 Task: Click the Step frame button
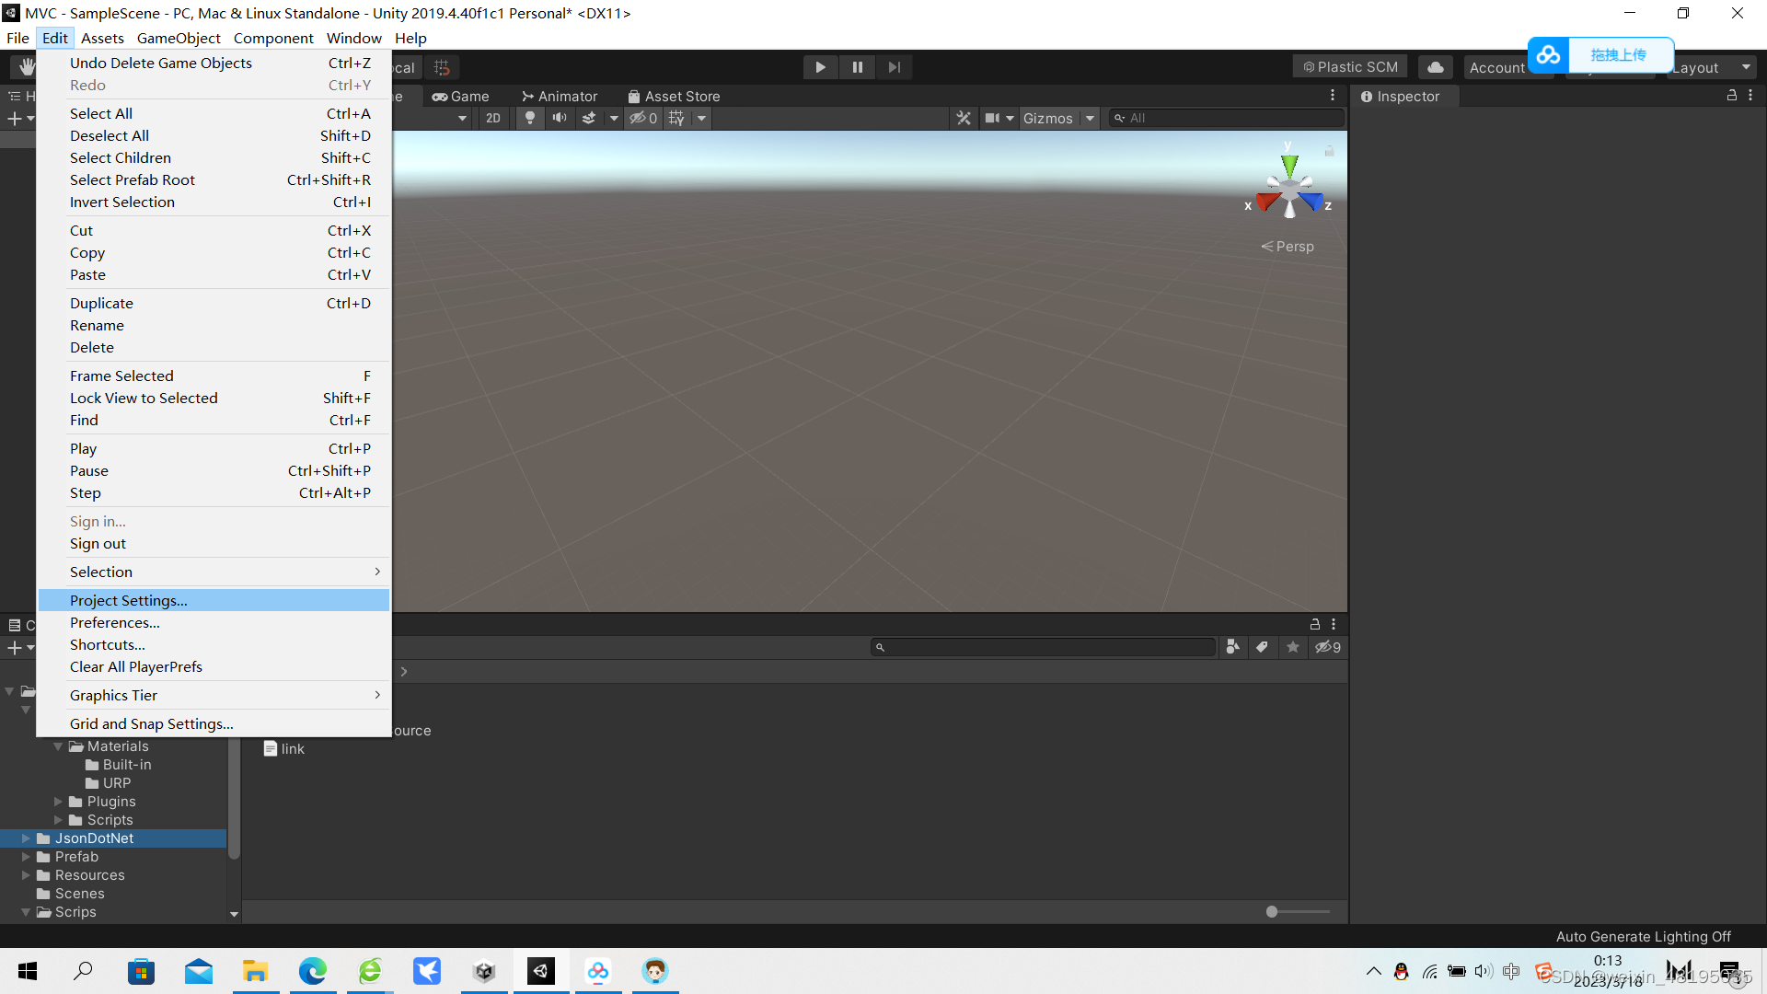coord(894,67)
